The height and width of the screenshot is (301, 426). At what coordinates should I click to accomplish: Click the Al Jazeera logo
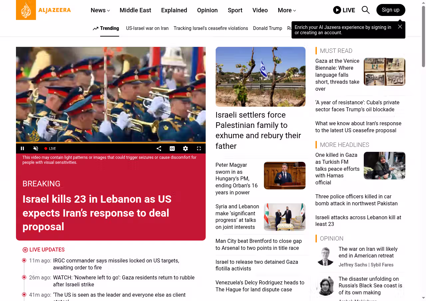44,10
